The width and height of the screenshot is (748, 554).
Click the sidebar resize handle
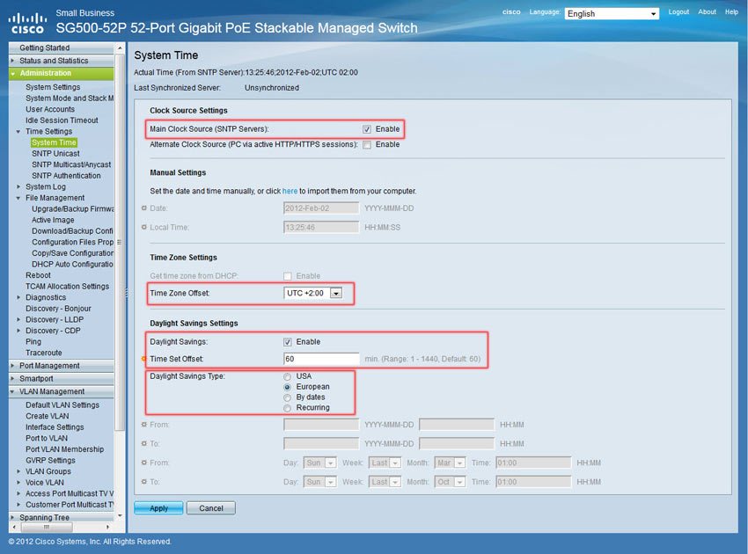tap(127, 292)
